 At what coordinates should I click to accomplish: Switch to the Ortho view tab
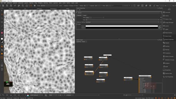pyautogui.click(x=68, y=9)
